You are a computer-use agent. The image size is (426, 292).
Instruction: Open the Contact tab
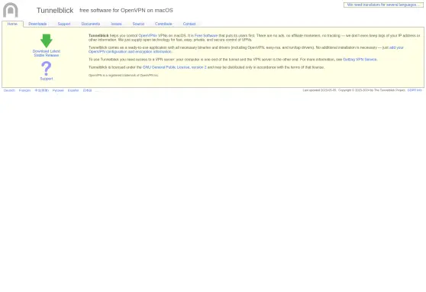coord(189,24)
